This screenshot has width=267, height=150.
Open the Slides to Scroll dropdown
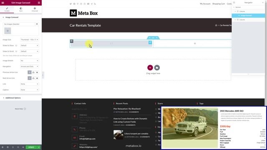coord(30,51)
